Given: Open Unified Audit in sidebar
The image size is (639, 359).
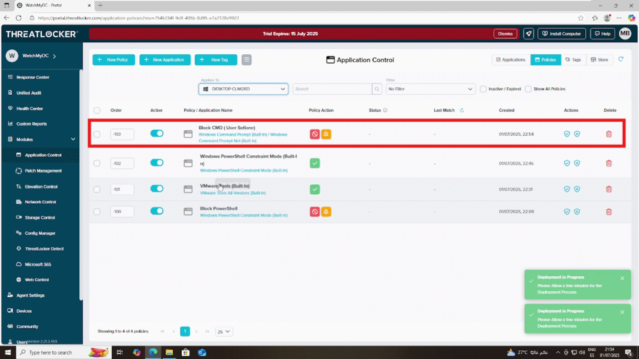Looking at the screenshot, I should (29, 93).
